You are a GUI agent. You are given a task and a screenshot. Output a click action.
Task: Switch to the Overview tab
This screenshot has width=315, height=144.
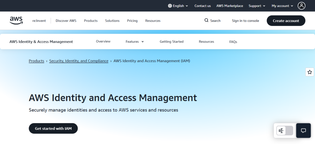coord(103,41)
